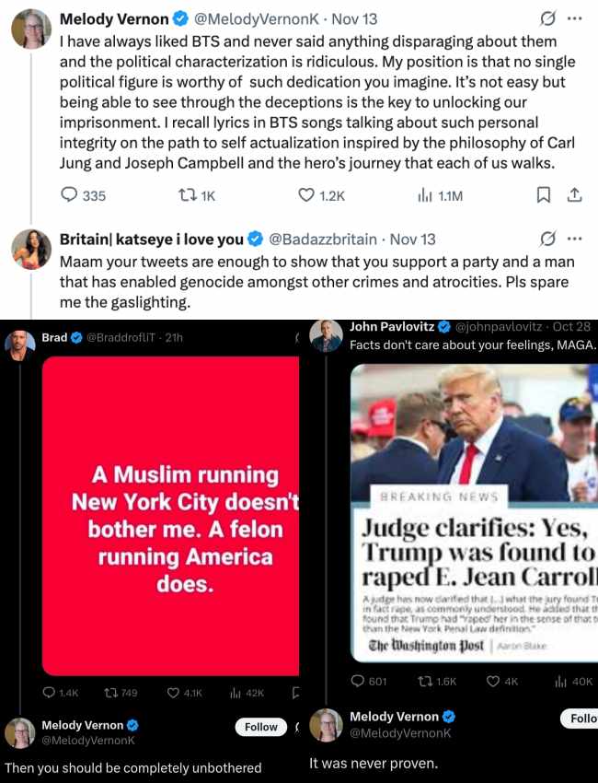Screen dimensions: 598x783
Task: Follow Melody Vernon in bottom-left reply
Action: 261,727
